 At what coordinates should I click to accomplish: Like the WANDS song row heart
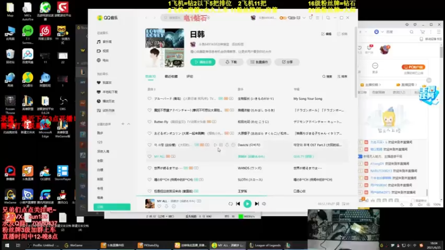coord(150,168)
